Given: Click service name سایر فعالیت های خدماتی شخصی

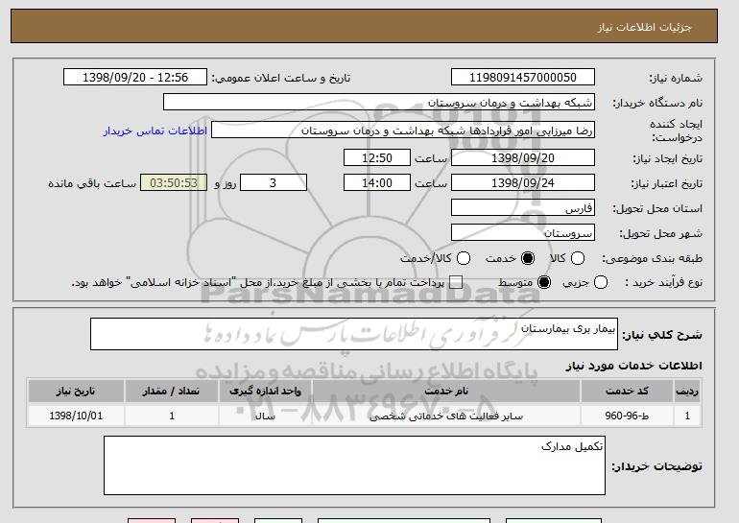Looking at the screenshot, I should click(446, 416).
